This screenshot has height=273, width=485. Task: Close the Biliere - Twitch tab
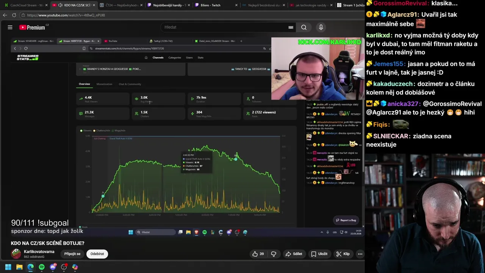click(x=236, y=5)
